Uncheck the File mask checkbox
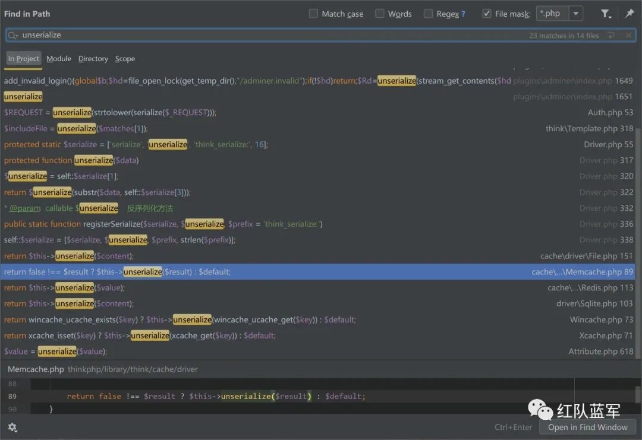The height and width of the screenshot is (440, 642). [486, 14]
